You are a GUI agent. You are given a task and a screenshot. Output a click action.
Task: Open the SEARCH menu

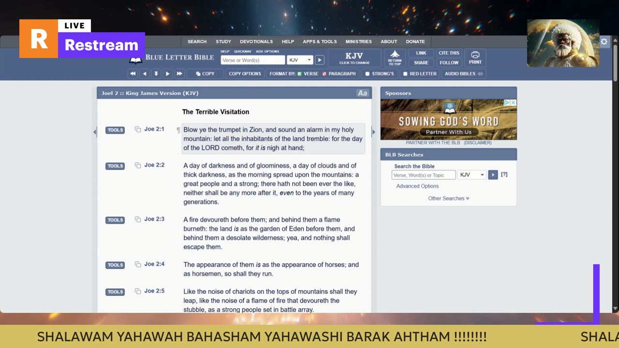pos(197,42)
